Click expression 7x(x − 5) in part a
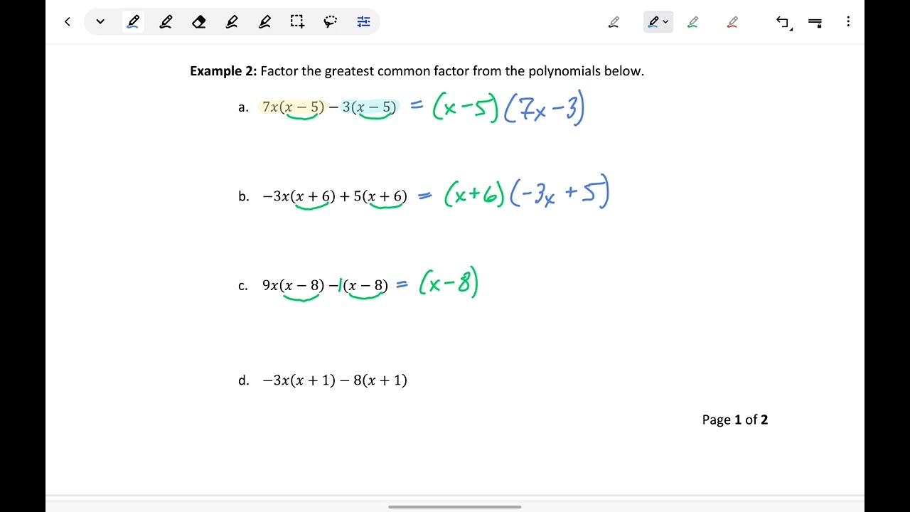This screenshot has width=910, height=512. pos(293,107)
